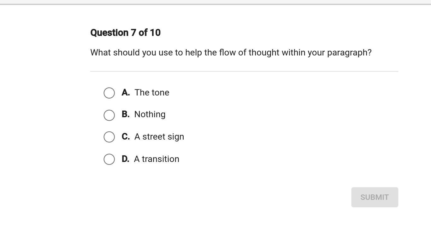Click the bold "B." option letter
The width and height of the screenshot is (431, 242).
pyautogui.click(x=126, y=114)
